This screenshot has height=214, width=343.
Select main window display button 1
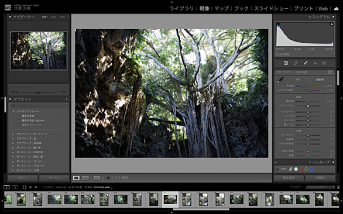7,187
